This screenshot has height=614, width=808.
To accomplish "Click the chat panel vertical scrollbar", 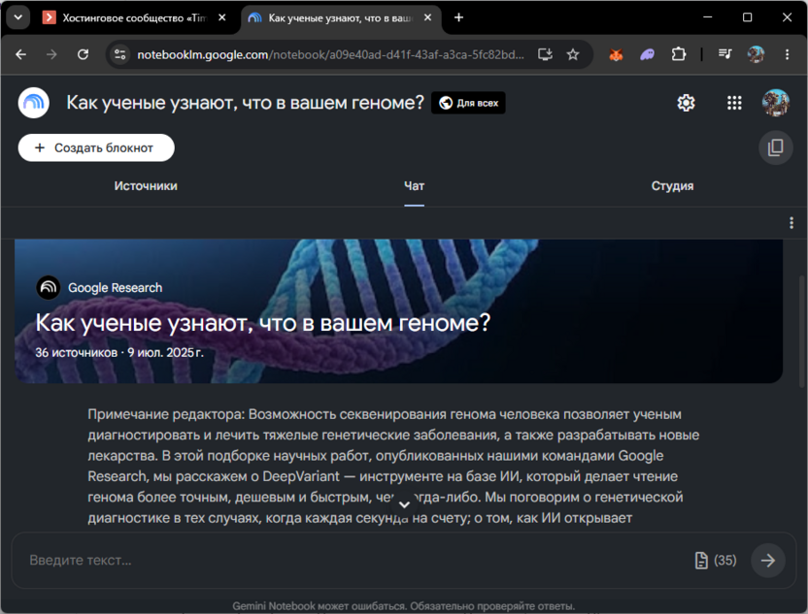I will pyautogui.click(x=801, y=332).
